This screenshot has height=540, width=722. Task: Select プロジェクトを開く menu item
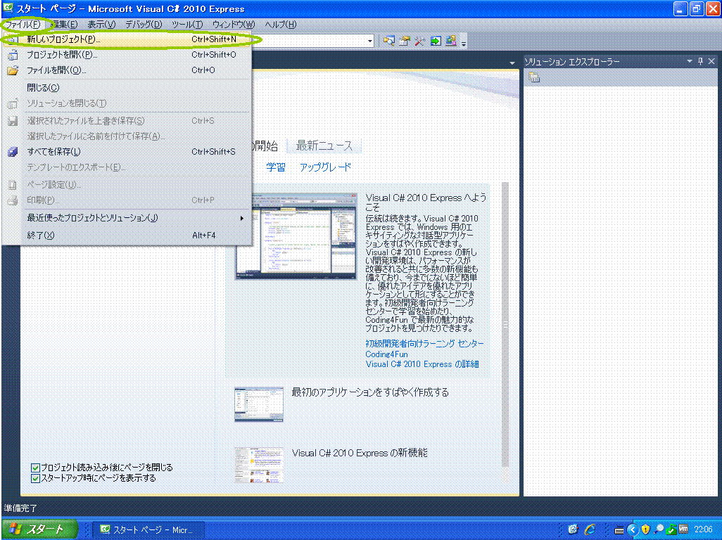(x=127, y=55)
